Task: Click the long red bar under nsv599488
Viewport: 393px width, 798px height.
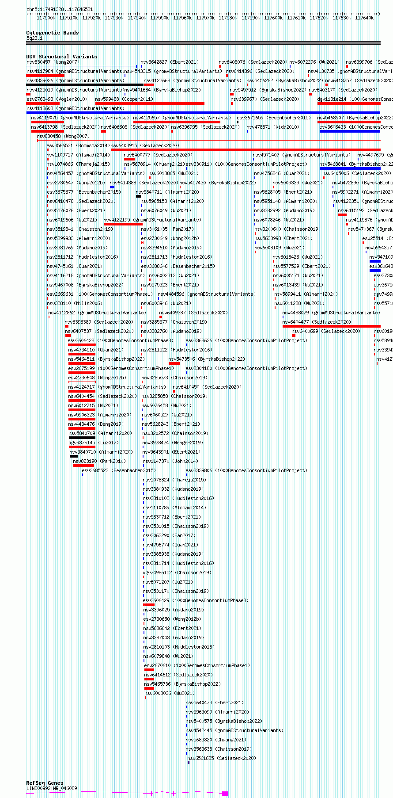Action: pyautogui.click(x=150, y=103)
